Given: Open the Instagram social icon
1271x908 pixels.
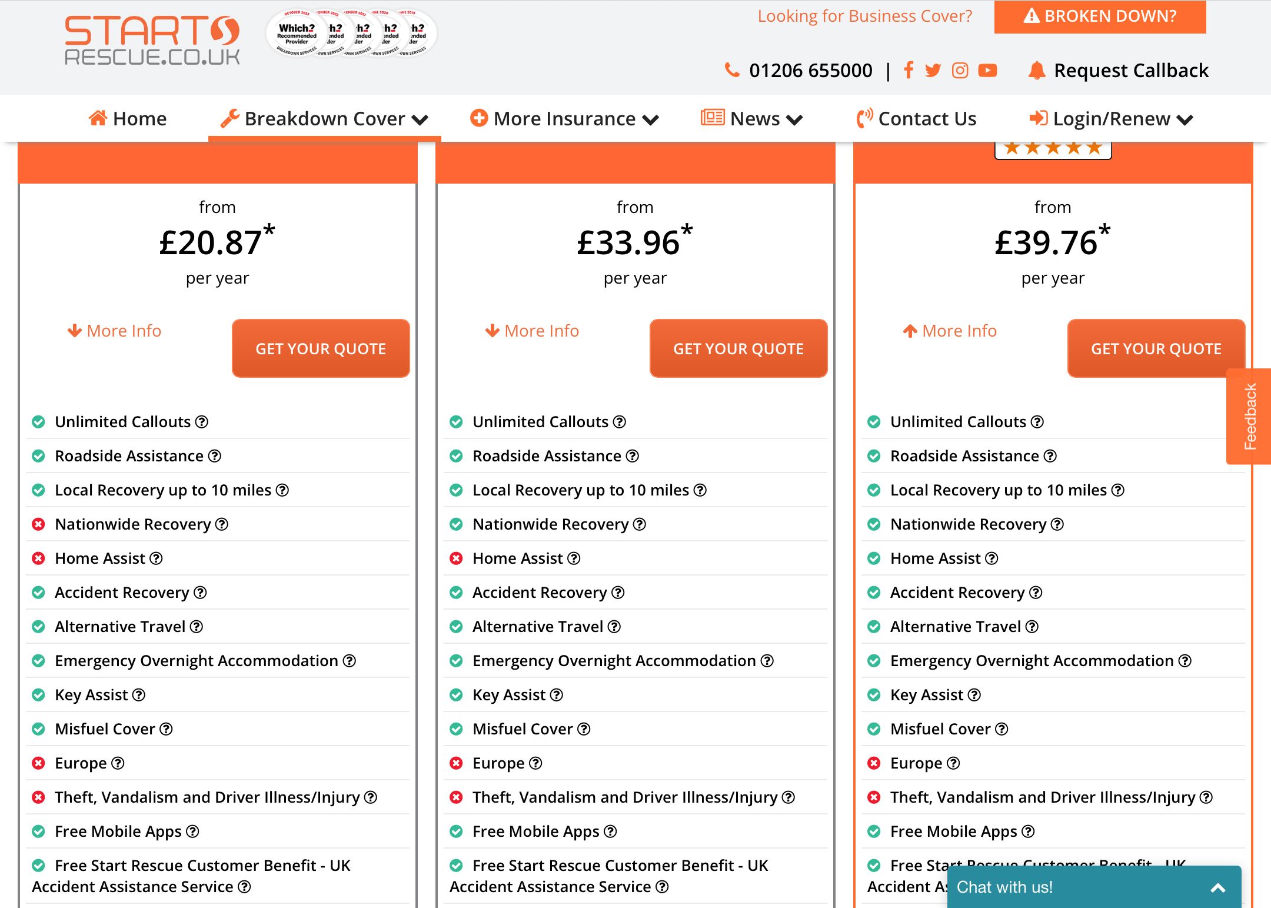Looking at the screenshot, I should (960, 71).
